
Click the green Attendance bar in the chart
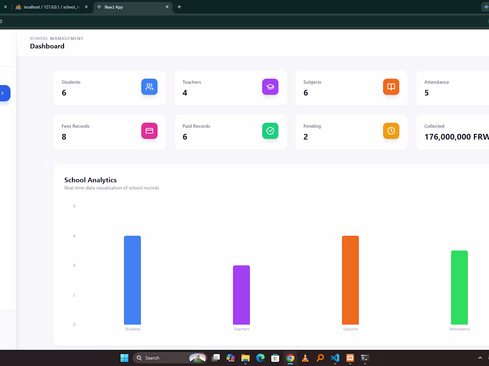pyautogui.click(x=459, y=287)
